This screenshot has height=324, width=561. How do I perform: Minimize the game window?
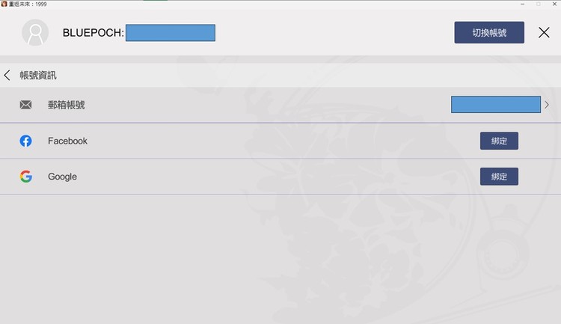522,4
